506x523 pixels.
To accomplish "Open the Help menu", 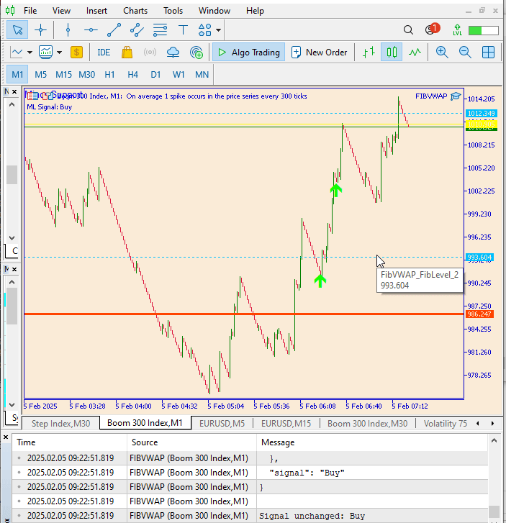I will pyautogui.click(x=255, y=11).
